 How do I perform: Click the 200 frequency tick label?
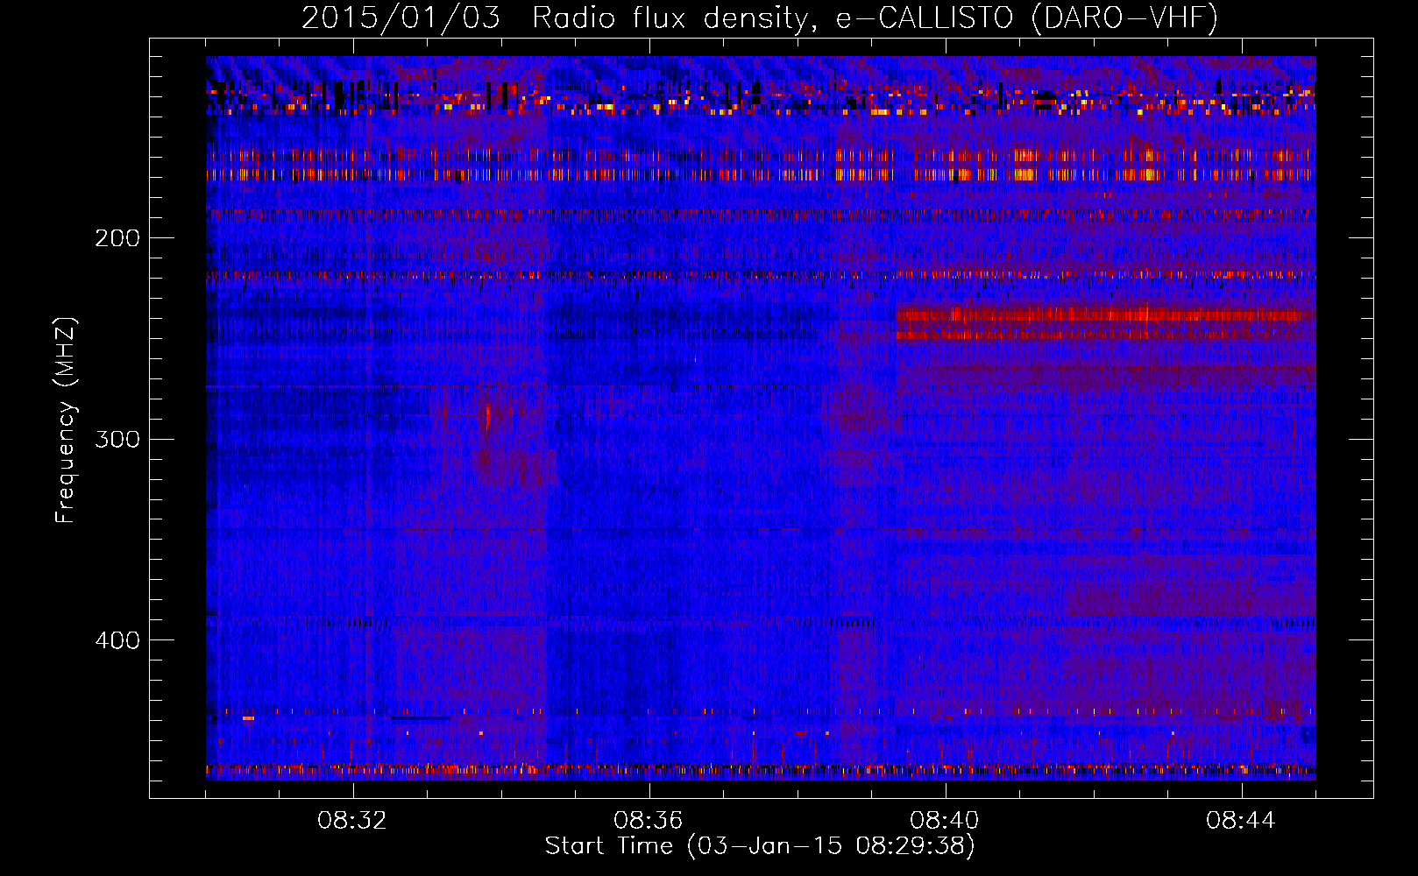coord(117,238)
